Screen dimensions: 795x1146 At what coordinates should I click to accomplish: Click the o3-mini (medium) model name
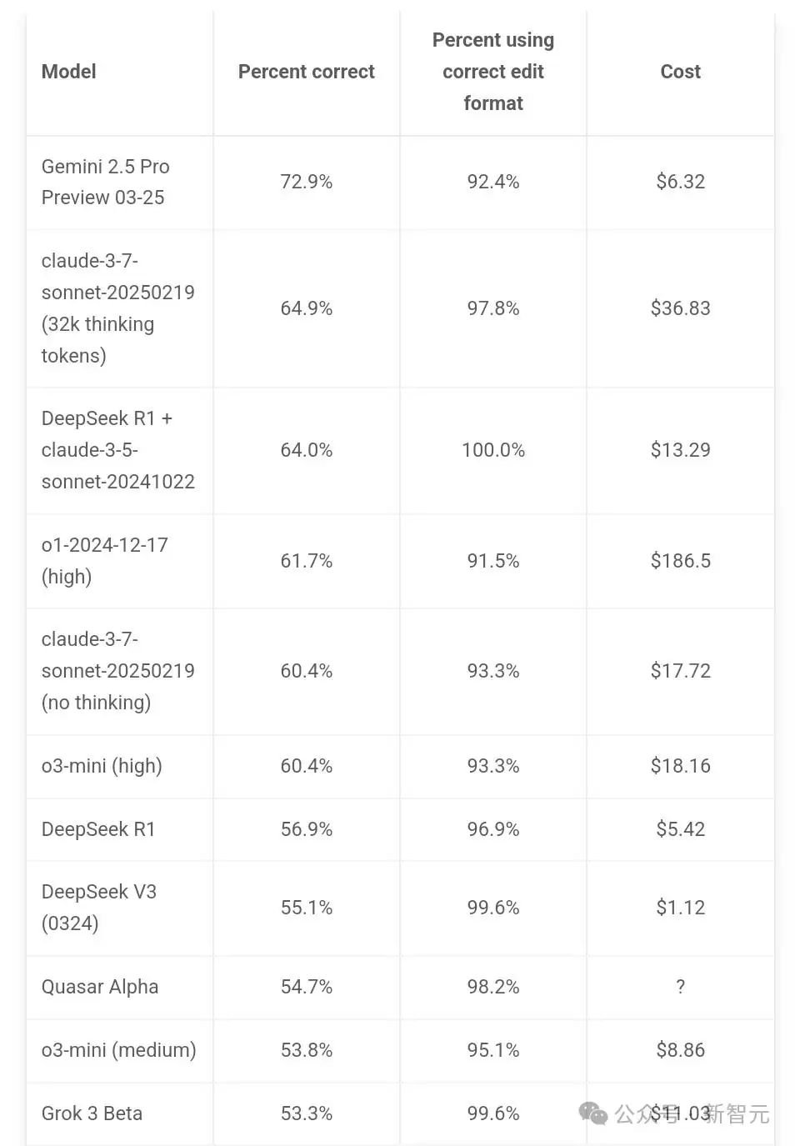click(119, 1050)
